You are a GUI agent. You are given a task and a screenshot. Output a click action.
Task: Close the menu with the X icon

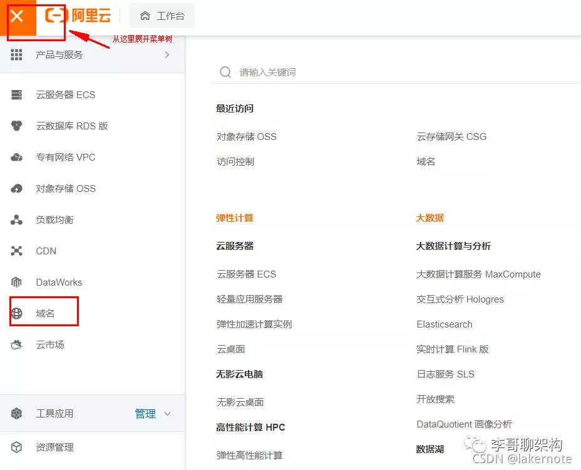click(17, 17)
